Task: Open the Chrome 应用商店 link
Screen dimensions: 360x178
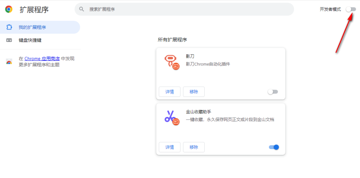Action: 42,59
